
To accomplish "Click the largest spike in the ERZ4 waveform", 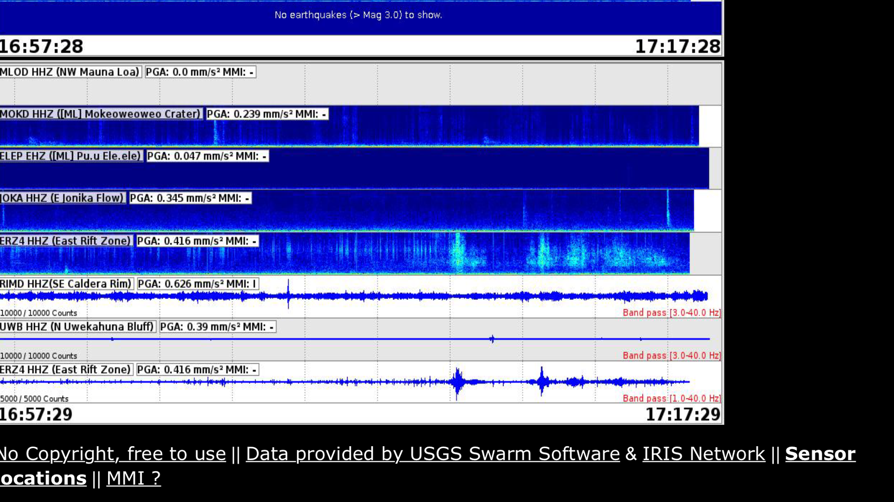I will (x=458, y=382).
